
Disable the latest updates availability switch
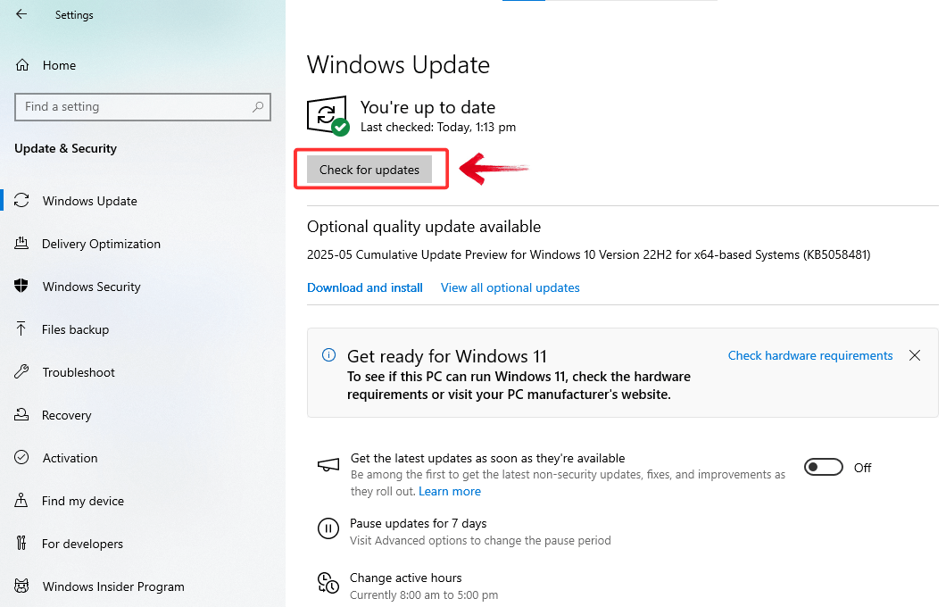pyautogui.click(x=823, y=467)
